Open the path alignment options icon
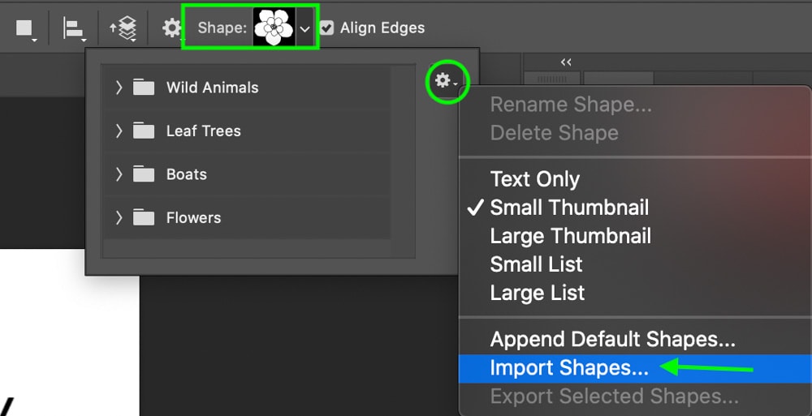This screenshot has height=416, width=812. click(x=74, y=28)
